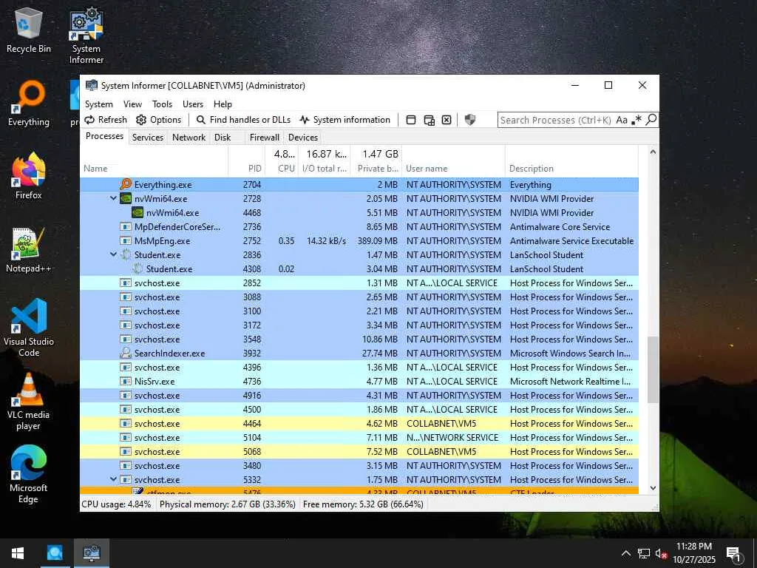Click the Antimalware Core Service description

(560, 226)
